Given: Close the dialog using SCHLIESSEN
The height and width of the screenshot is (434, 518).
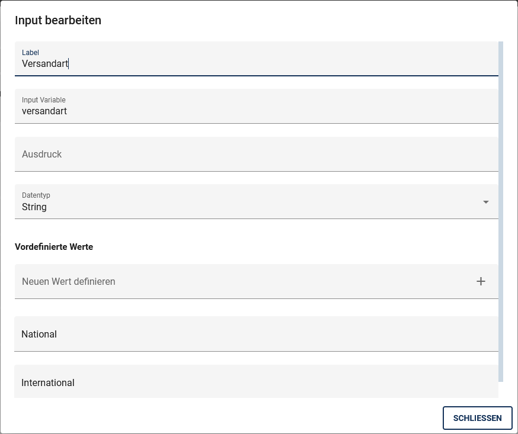Looking at the screenshot, I should [x=478, y=418].
